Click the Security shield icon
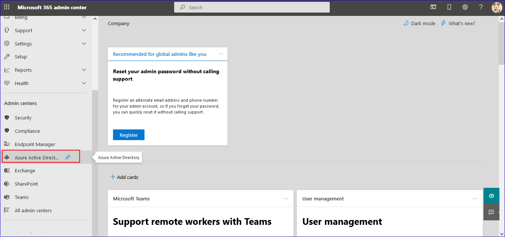This screenshot has height=237, width=505. point(7,118)
